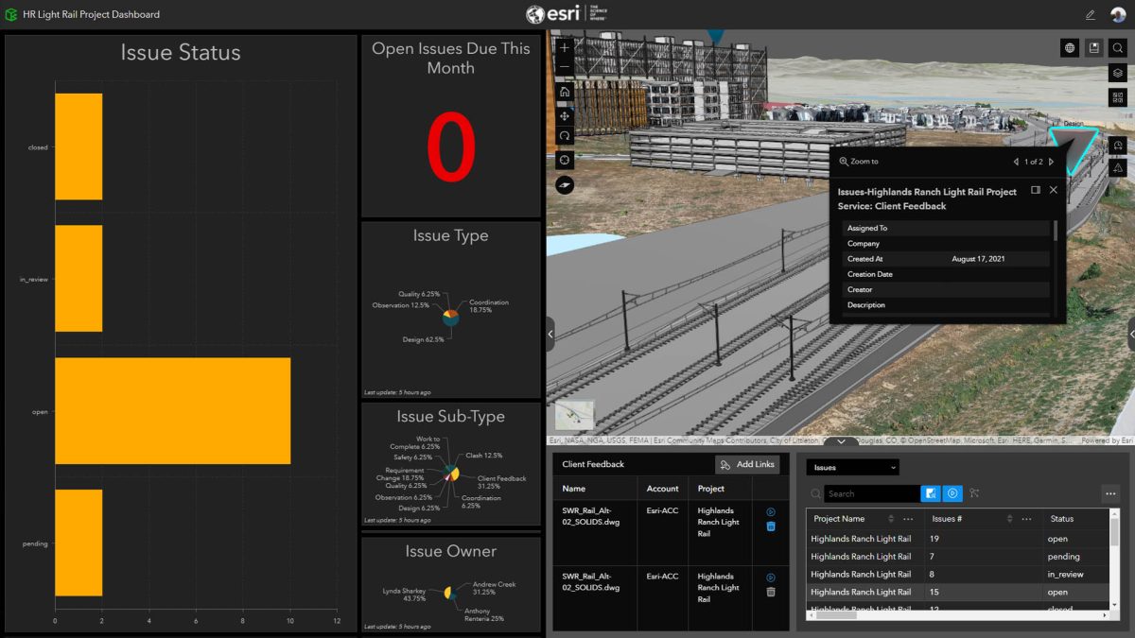
Task: Click the zoom in button on the map
Action: point(564,47)
